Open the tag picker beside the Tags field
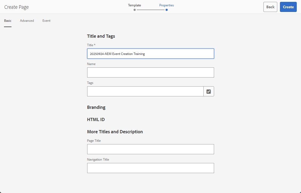The height and width of the screenshot is (193, 301). coord(208,91)
